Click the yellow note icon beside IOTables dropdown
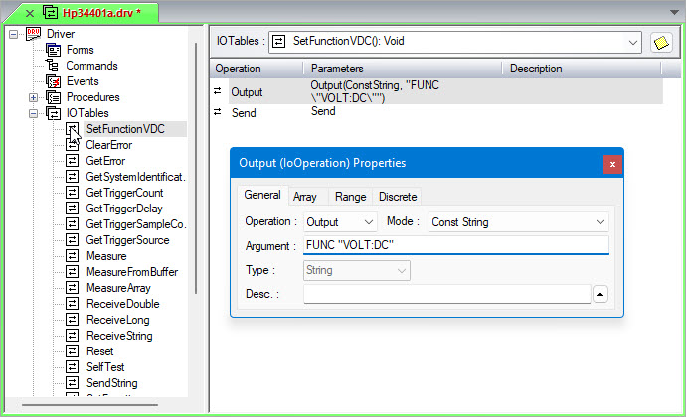686x417 pixels. (660, 42)
